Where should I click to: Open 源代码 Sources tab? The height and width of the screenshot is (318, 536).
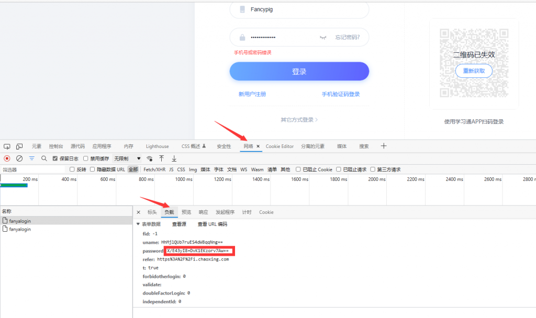[x=77, y=146]
